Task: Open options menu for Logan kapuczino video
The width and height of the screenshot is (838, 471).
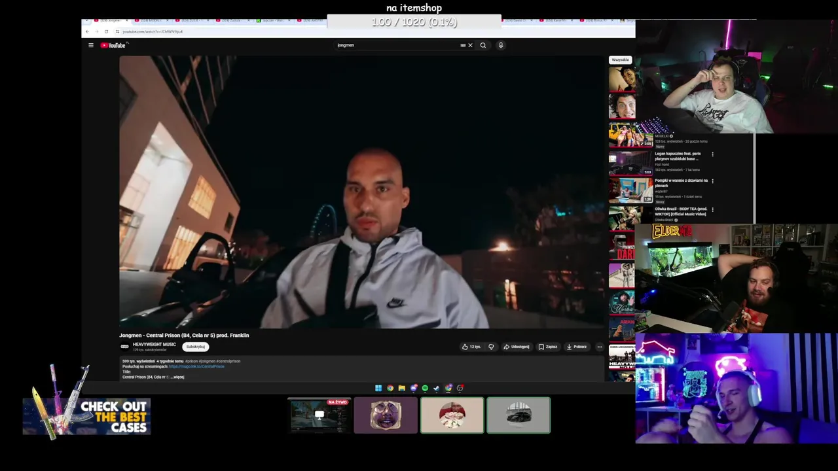Action: pos(712,154)
